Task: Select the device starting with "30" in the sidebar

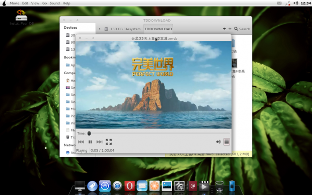Action: point(70,35)
